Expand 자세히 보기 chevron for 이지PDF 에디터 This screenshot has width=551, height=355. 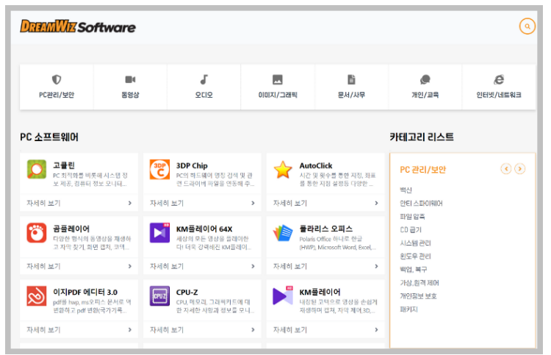[x=130, y=330]
